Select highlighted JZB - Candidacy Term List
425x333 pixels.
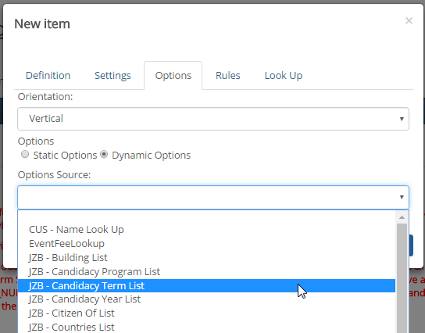(x=206, y=286)
